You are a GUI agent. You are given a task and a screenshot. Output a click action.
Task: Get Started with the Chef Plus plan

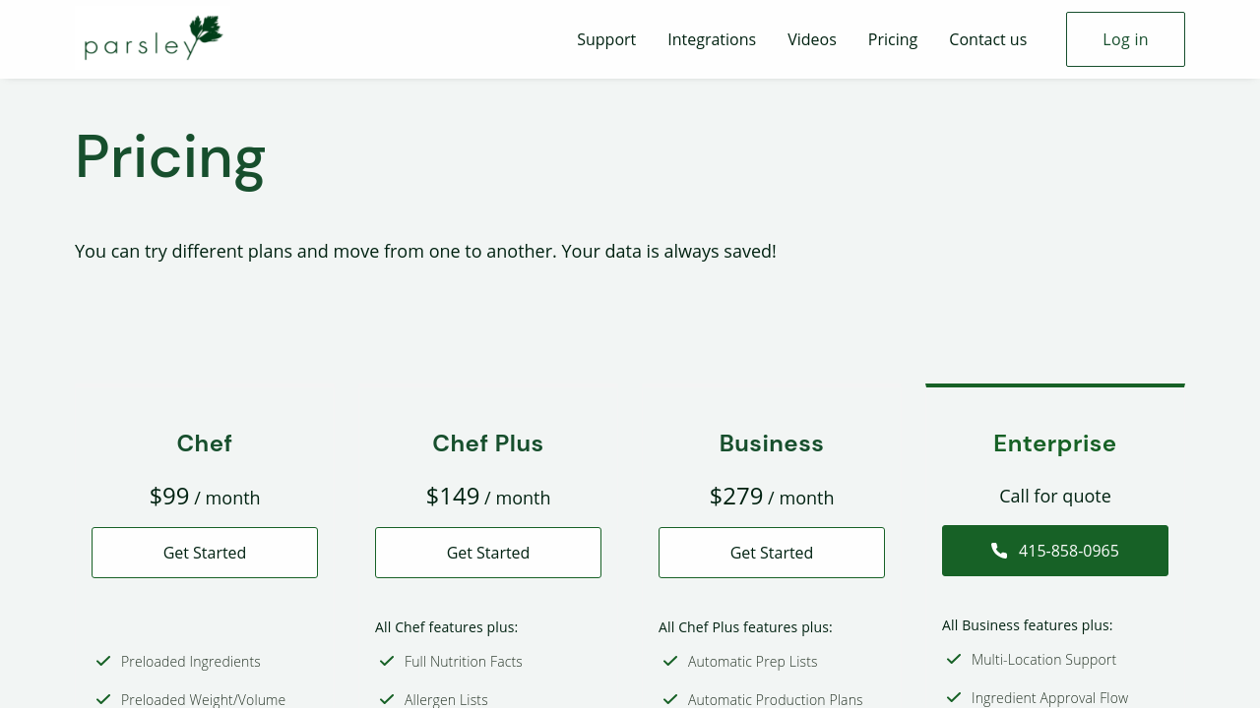point(488,553)
